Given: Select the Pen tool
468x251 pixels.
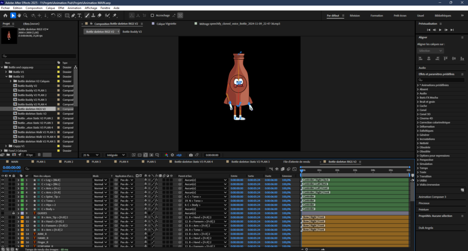Looking at the screenshot, I should pyautogui.click(x=74, y=16).
